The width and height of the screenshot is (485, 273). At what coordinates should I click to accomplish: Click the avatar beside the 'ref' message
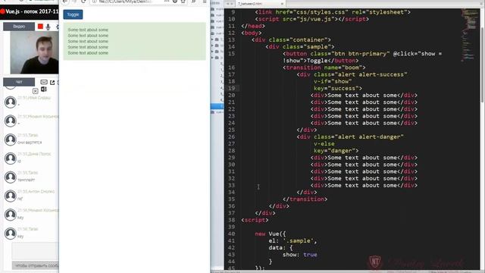10,196
